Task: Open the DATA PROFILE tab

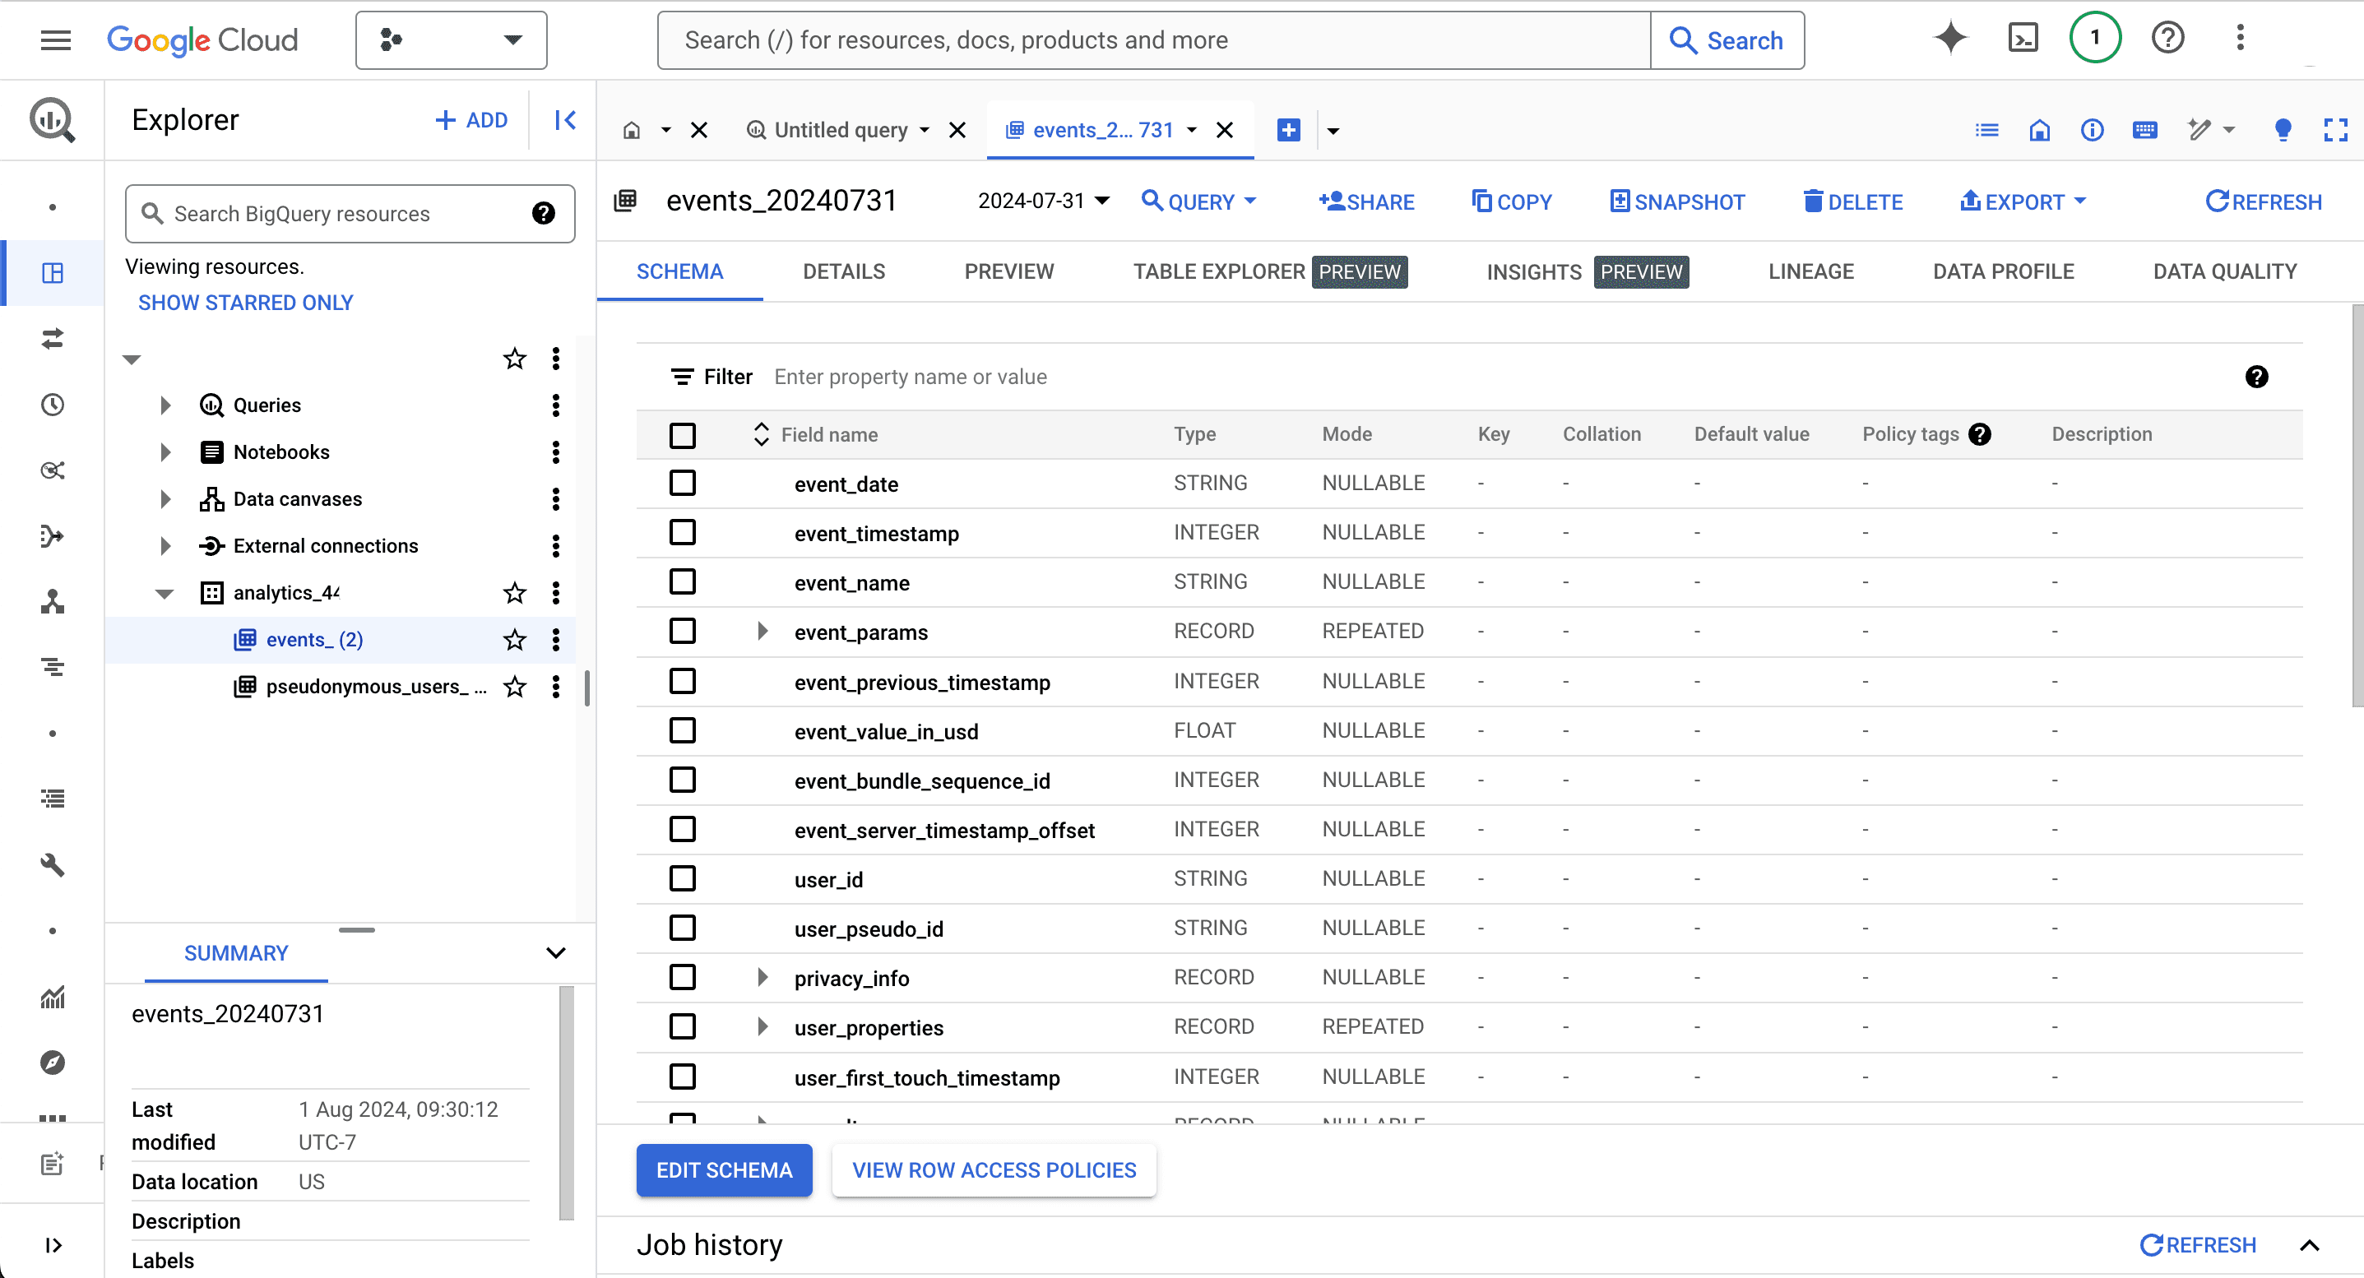Action: click(2004, 271)
